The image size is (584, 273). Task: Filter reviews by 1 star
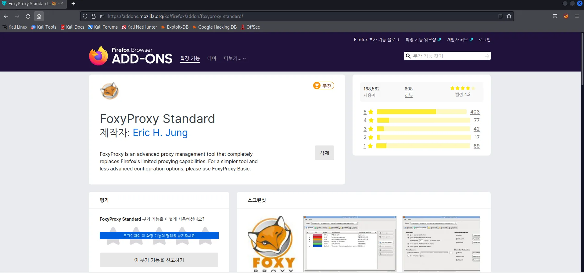point(368,146)
